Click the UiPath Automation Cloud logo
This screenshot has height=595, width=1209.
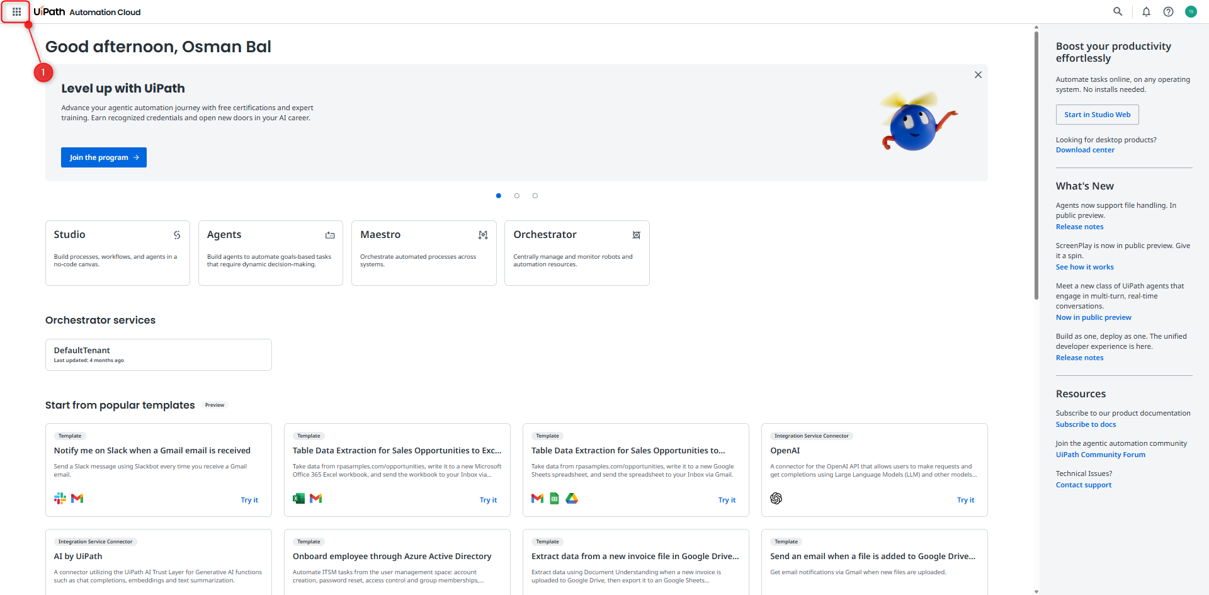click(87, 12)
